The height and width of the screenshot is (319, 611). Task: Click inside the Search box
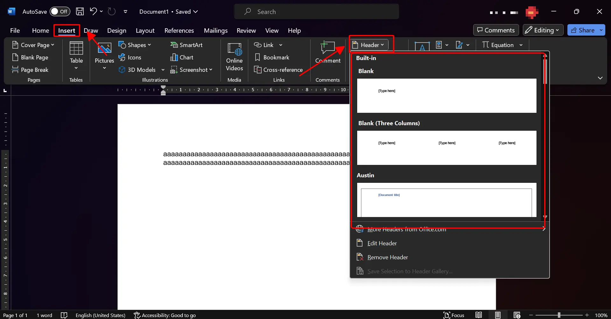click(x=317, y=11)
